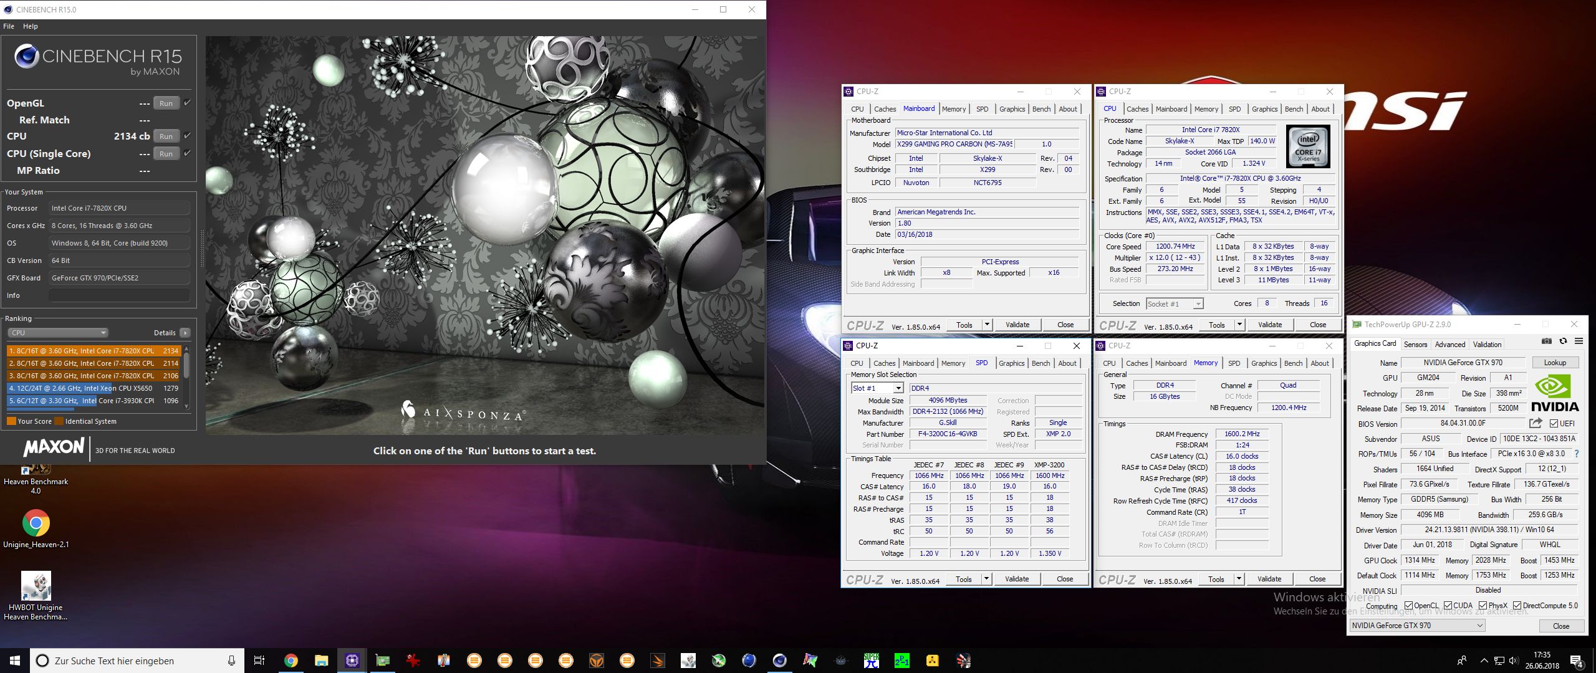The height and width of the screenshot is (673, 1596).
Task: Select ranking row '6C/12T @ 3.30 GHz i7-3930K'
Action: 94,401
